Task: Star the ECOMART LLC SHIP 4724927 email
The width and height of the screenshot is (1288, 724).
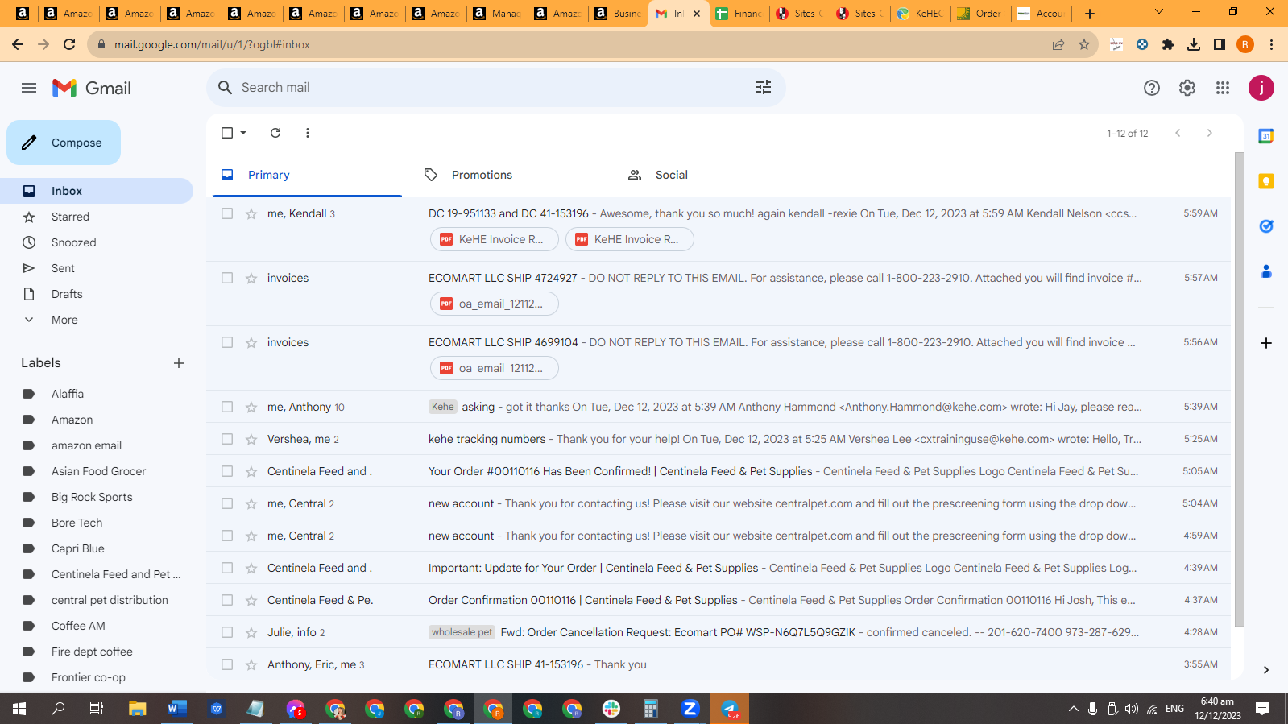Action: pos(251,278)
